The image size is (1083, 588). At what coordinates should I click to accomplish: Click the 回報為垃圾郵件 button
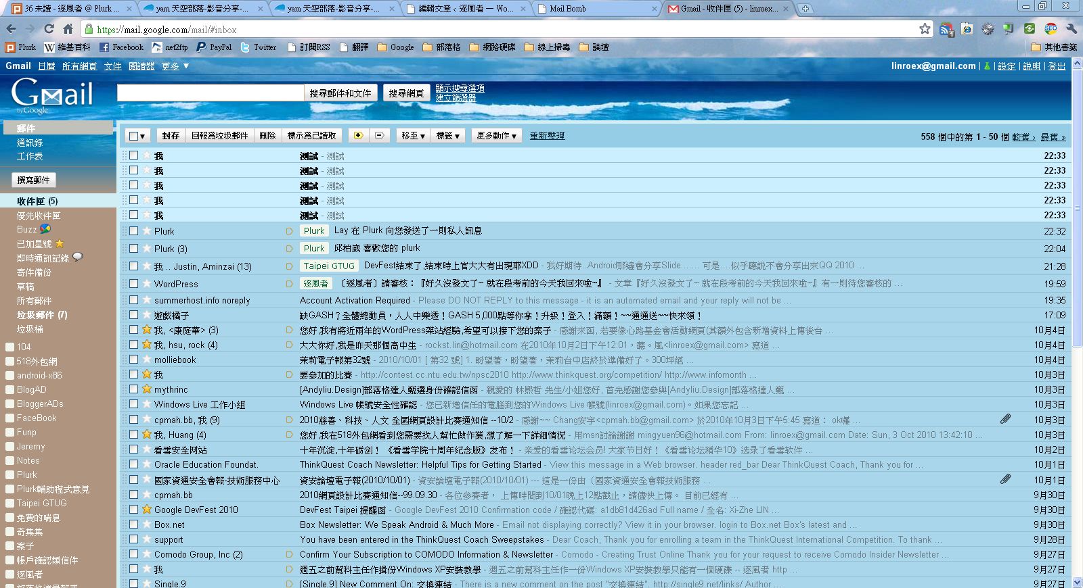[x=219, y=136]
